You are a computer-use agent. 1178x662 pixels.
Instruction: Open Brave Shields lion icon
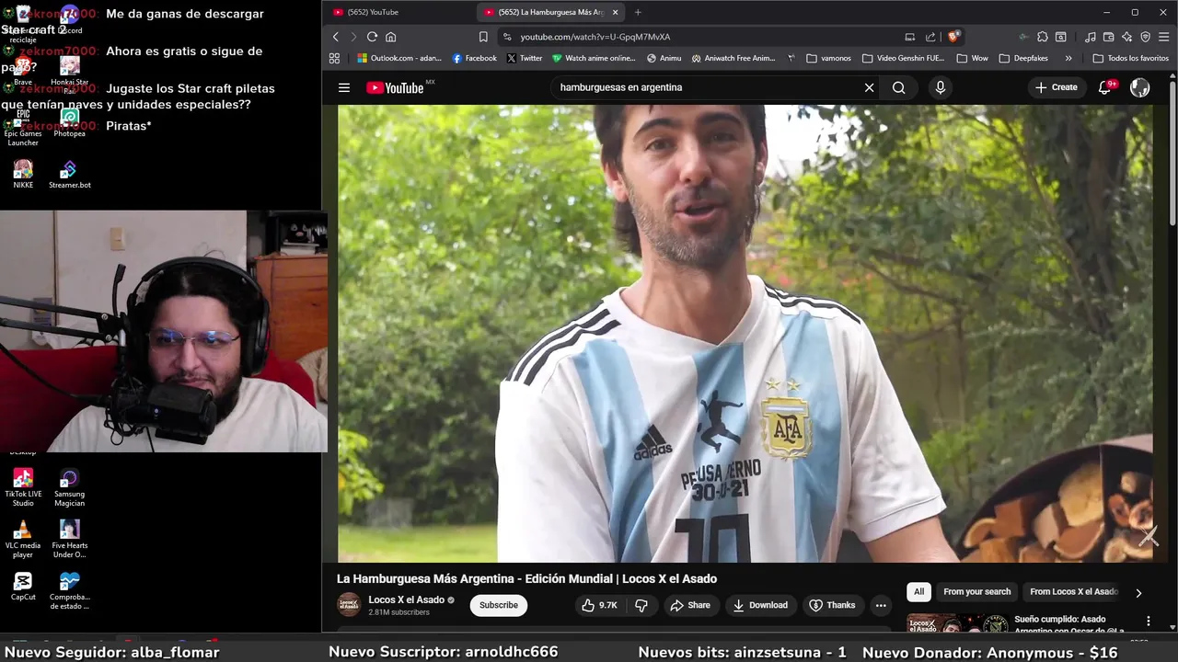click(x=953, y=37)
